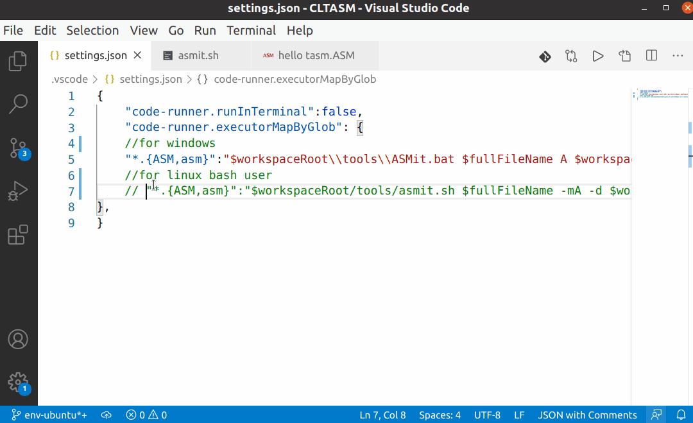The width and height of the screenshot is (693, 423).
Task: Open the Extensions view
Action: point(19,235)
